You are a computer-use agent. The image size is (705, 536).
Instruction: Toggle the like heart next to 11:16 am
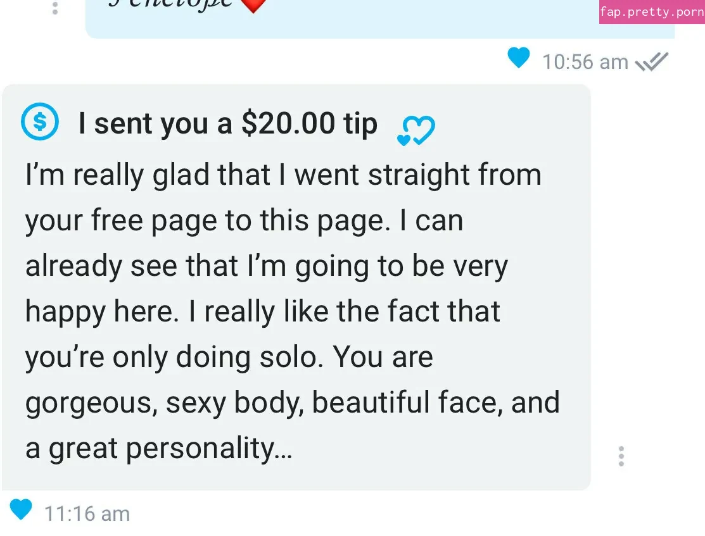(x=21, y=509)
